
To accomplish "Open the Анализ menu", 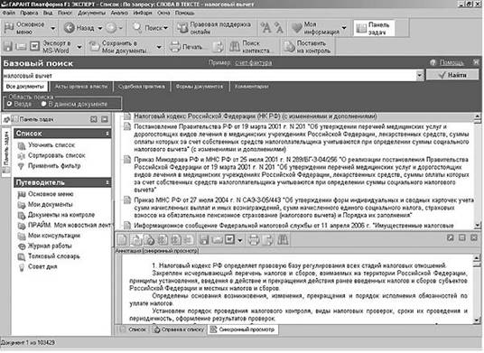I will click(119, 13).
